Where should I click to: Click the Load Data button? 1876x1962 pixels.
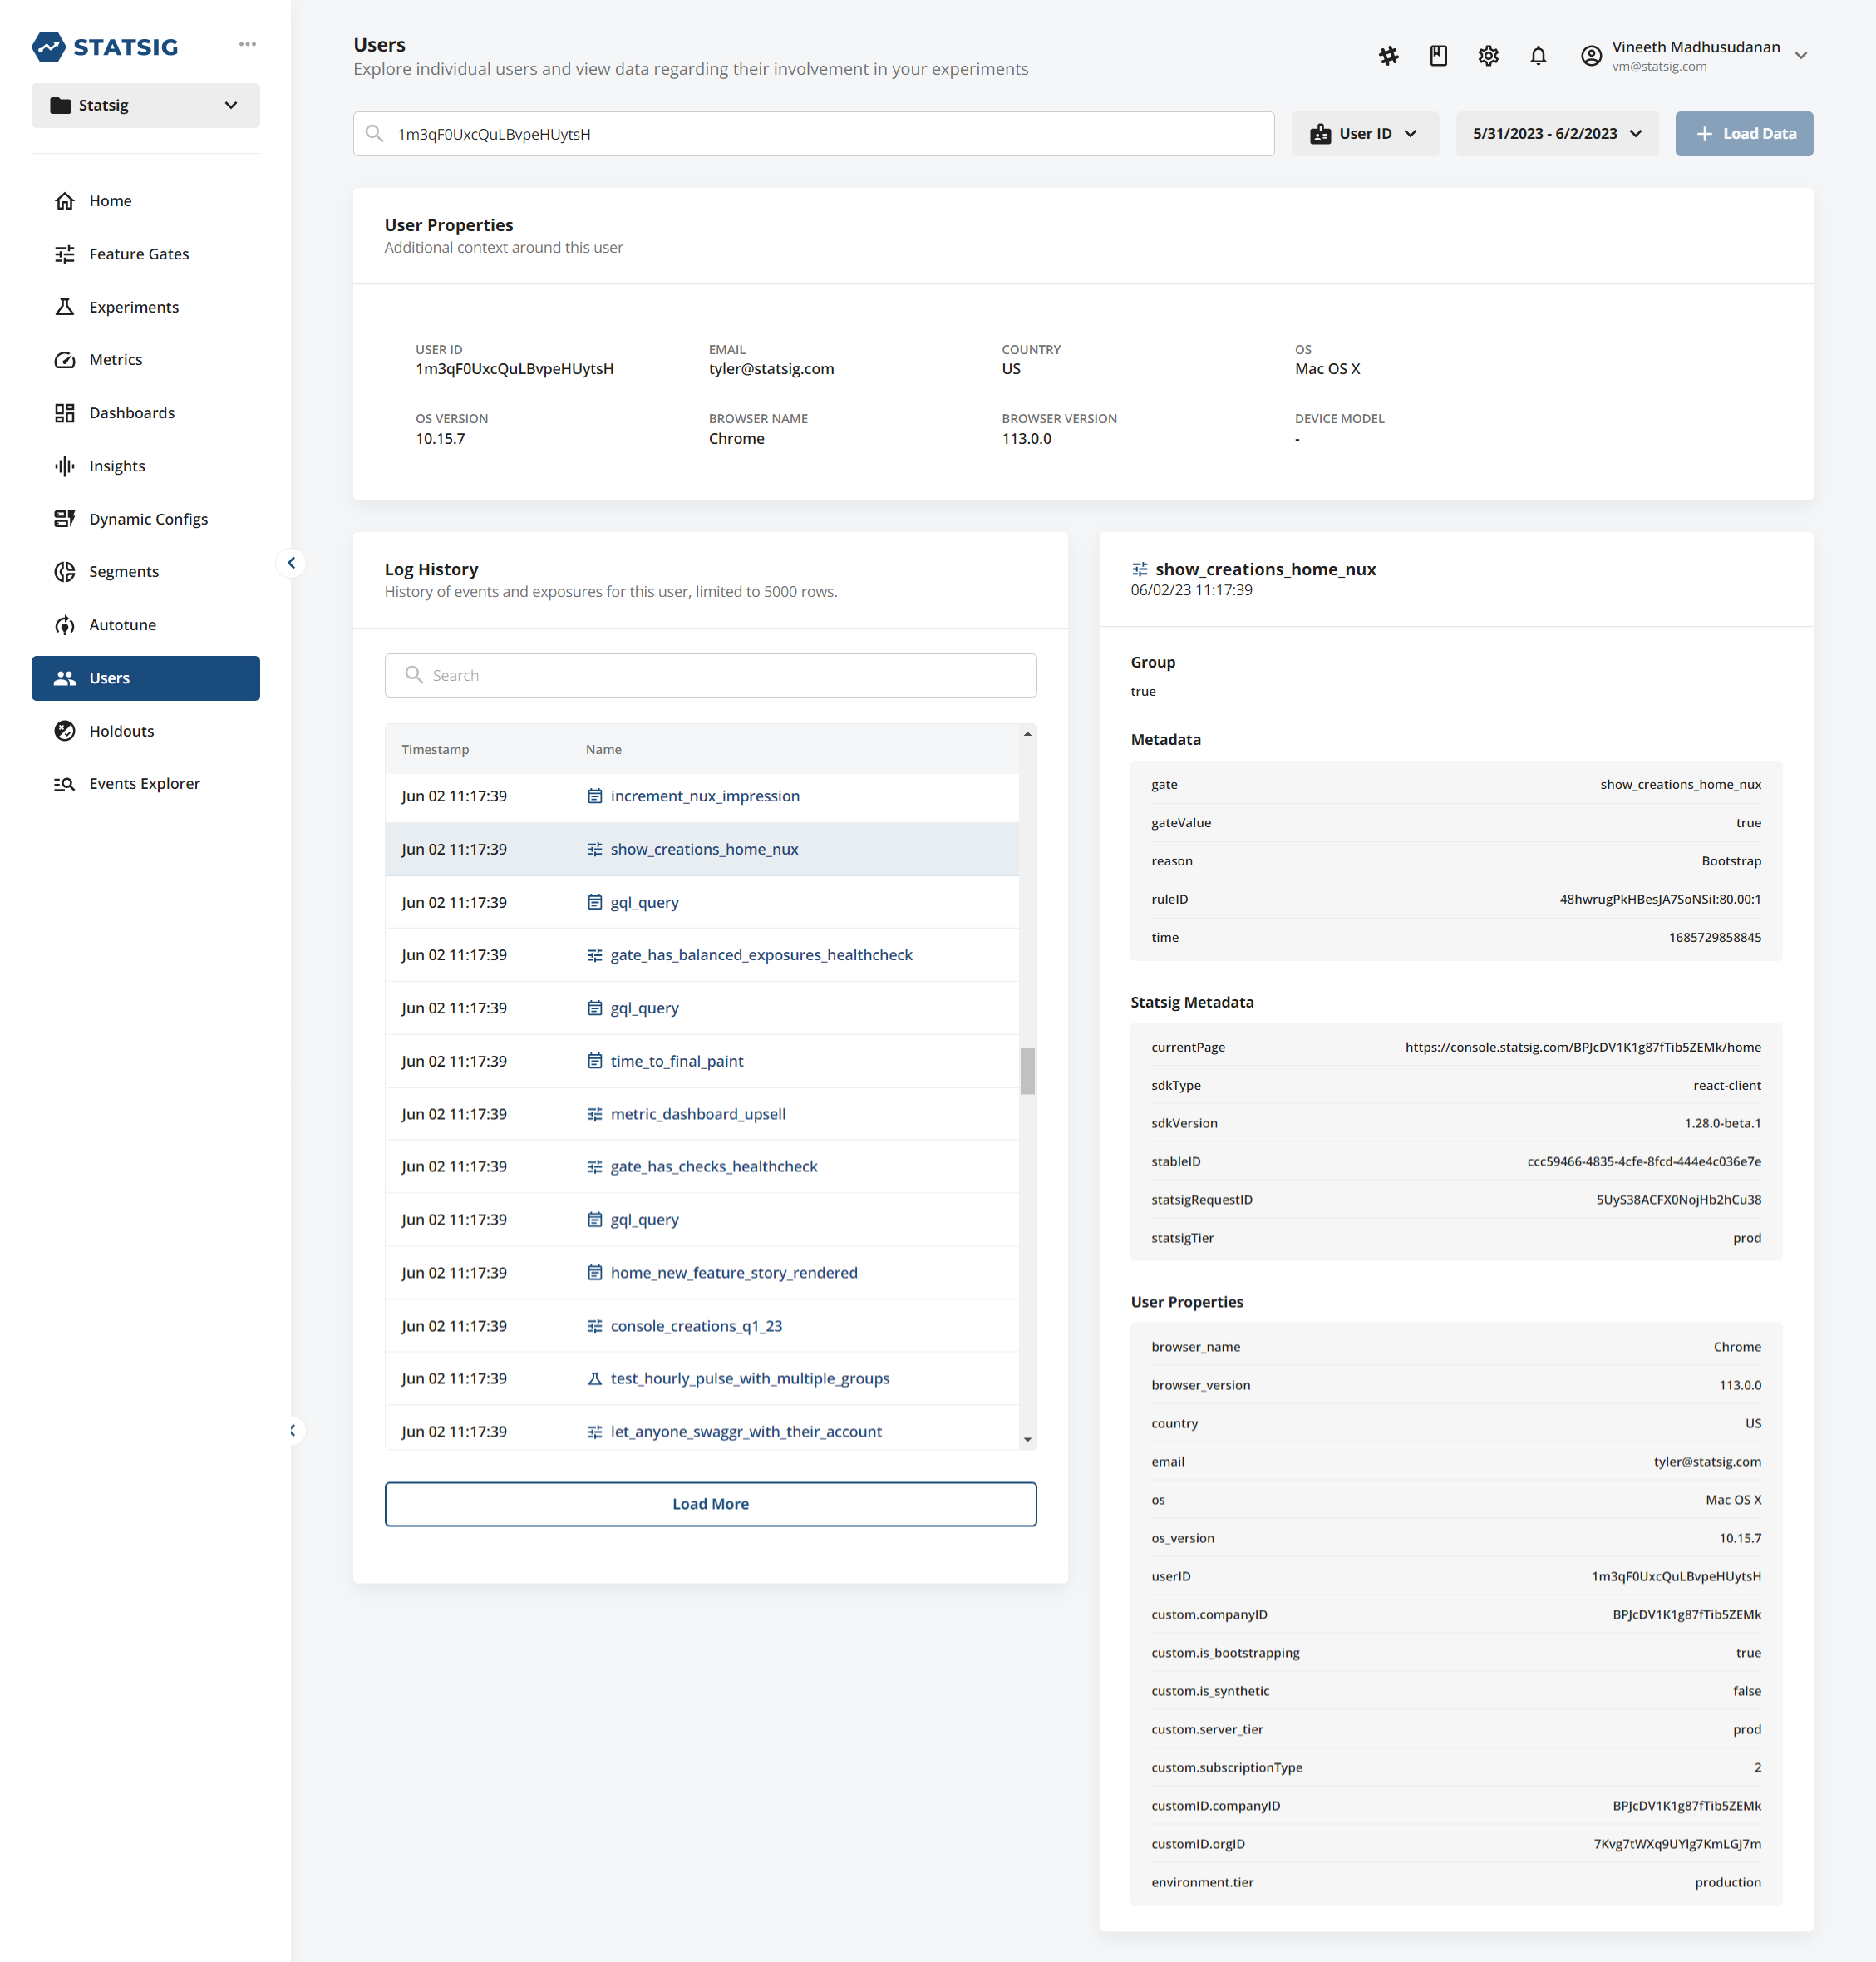tap(1744, 133)
